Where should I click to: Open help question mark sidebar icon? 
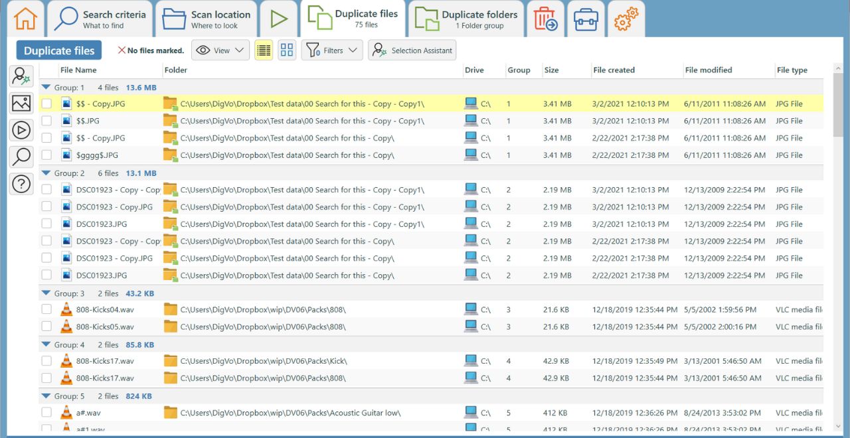(x=21, y=184)
